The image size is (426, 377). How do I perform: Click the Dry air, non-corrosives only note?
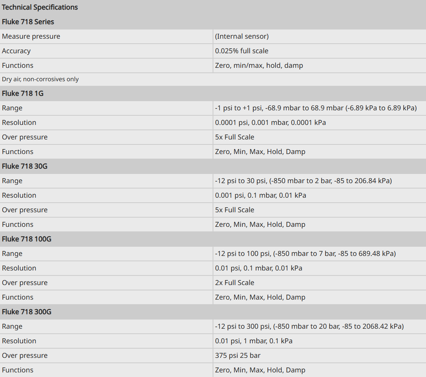tap(40, 79)
